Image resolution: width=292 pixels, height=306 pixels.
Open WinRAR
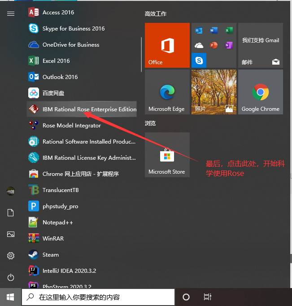[x=82, y=239]
